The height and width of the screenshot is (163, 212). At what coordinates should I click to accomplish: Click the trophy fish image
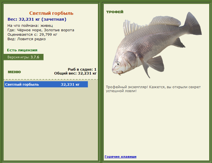pyautogui.click(x=157, y=45)
